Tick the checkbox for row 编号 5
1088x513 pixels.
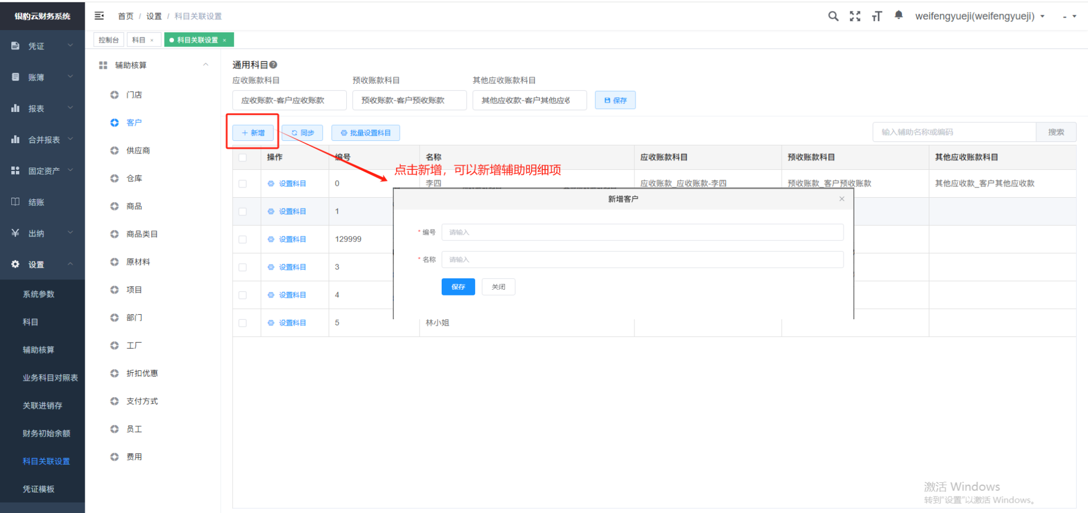[243, 323]
